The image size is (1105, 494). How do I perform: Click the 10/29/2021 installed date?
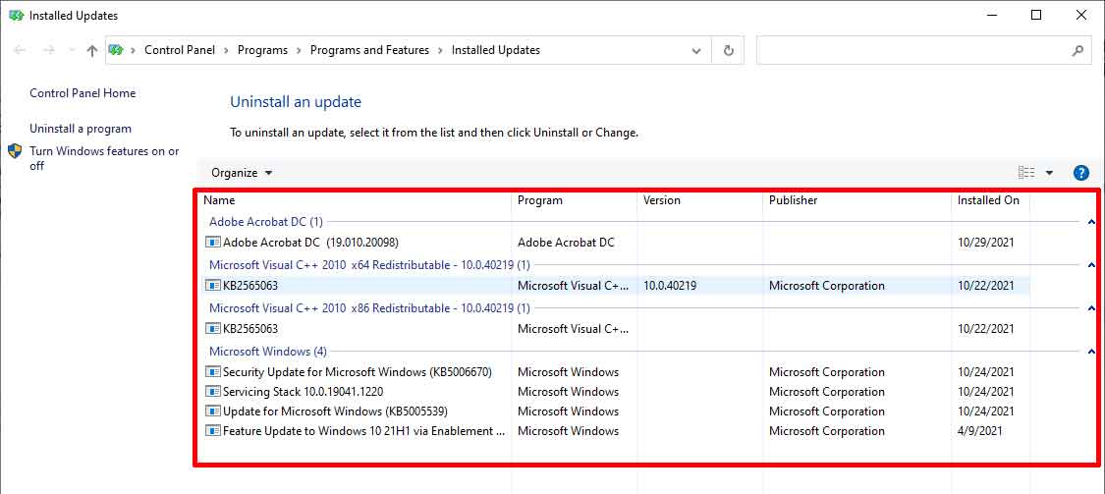coord(986,243)
